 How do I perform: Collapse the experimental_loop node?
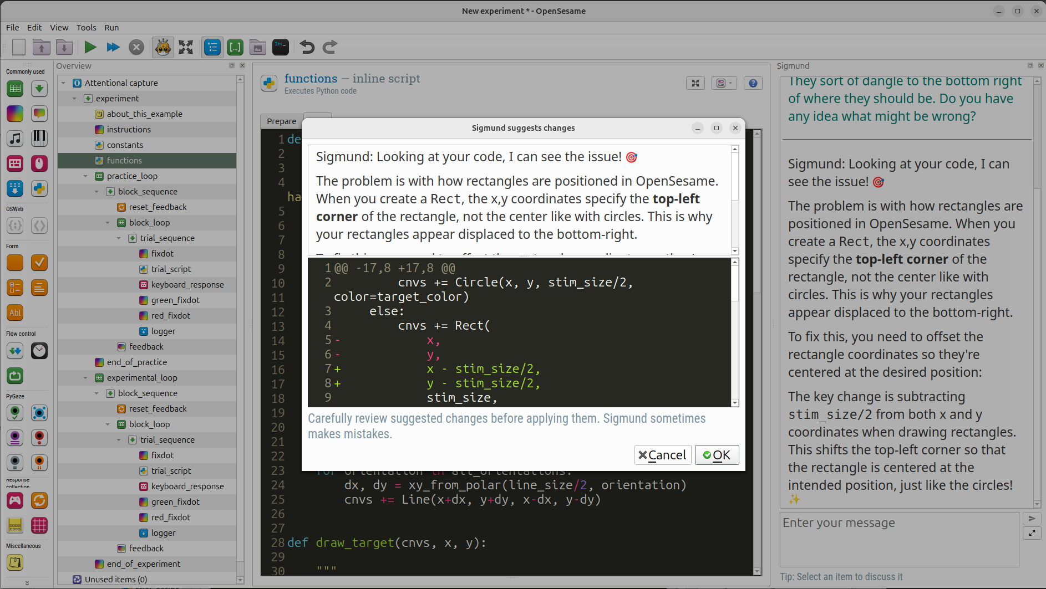pyautogui.click(x=86, y=378)
